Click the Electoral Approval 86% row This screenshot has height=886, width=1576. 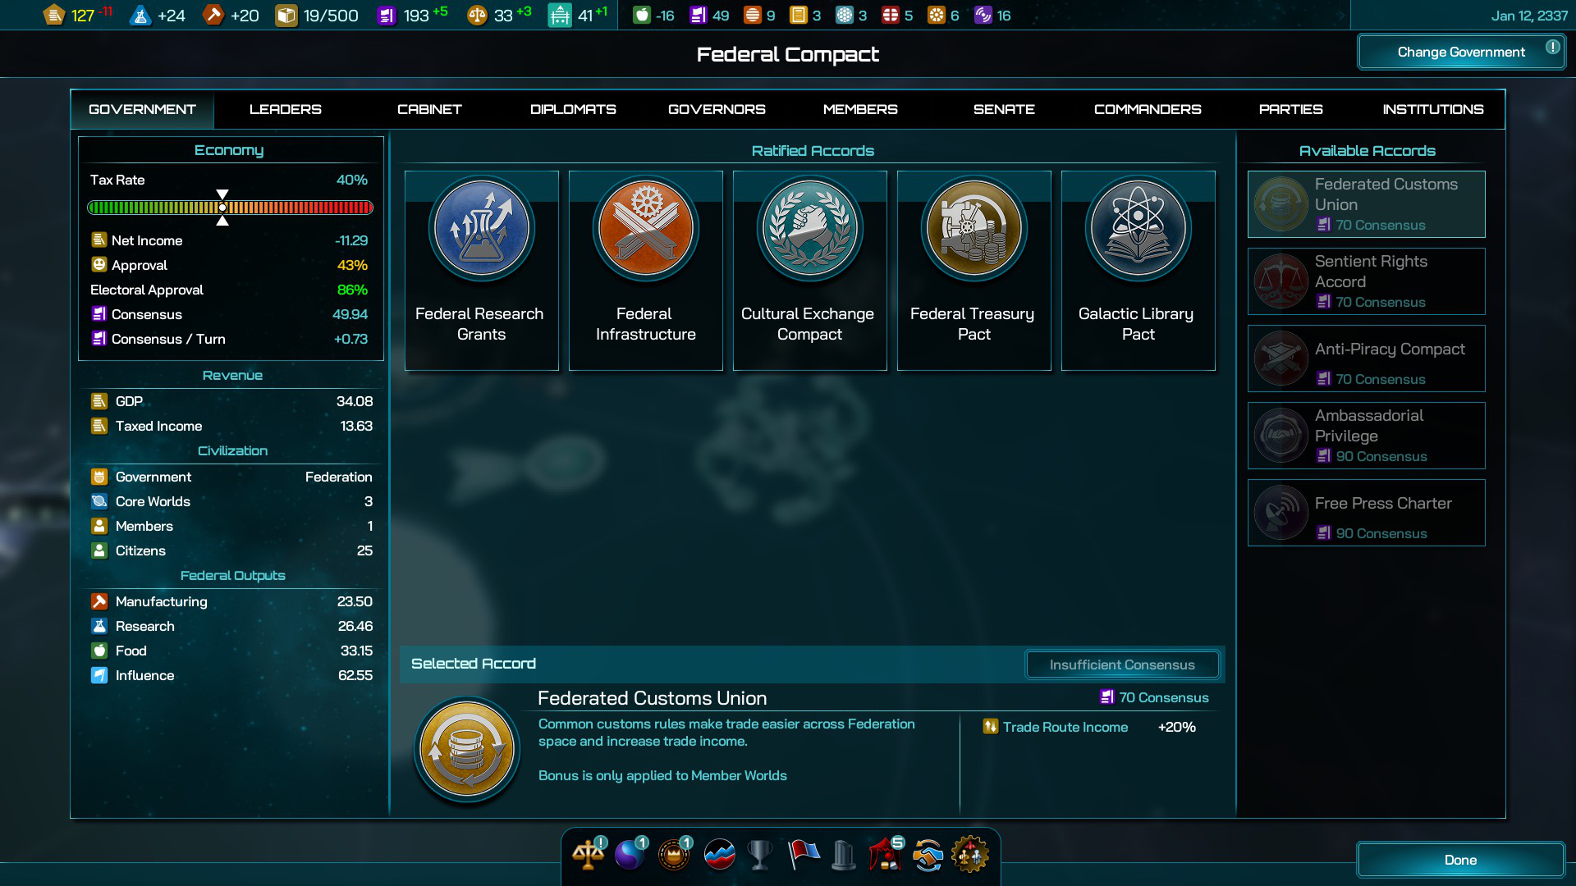coord(229,290)
